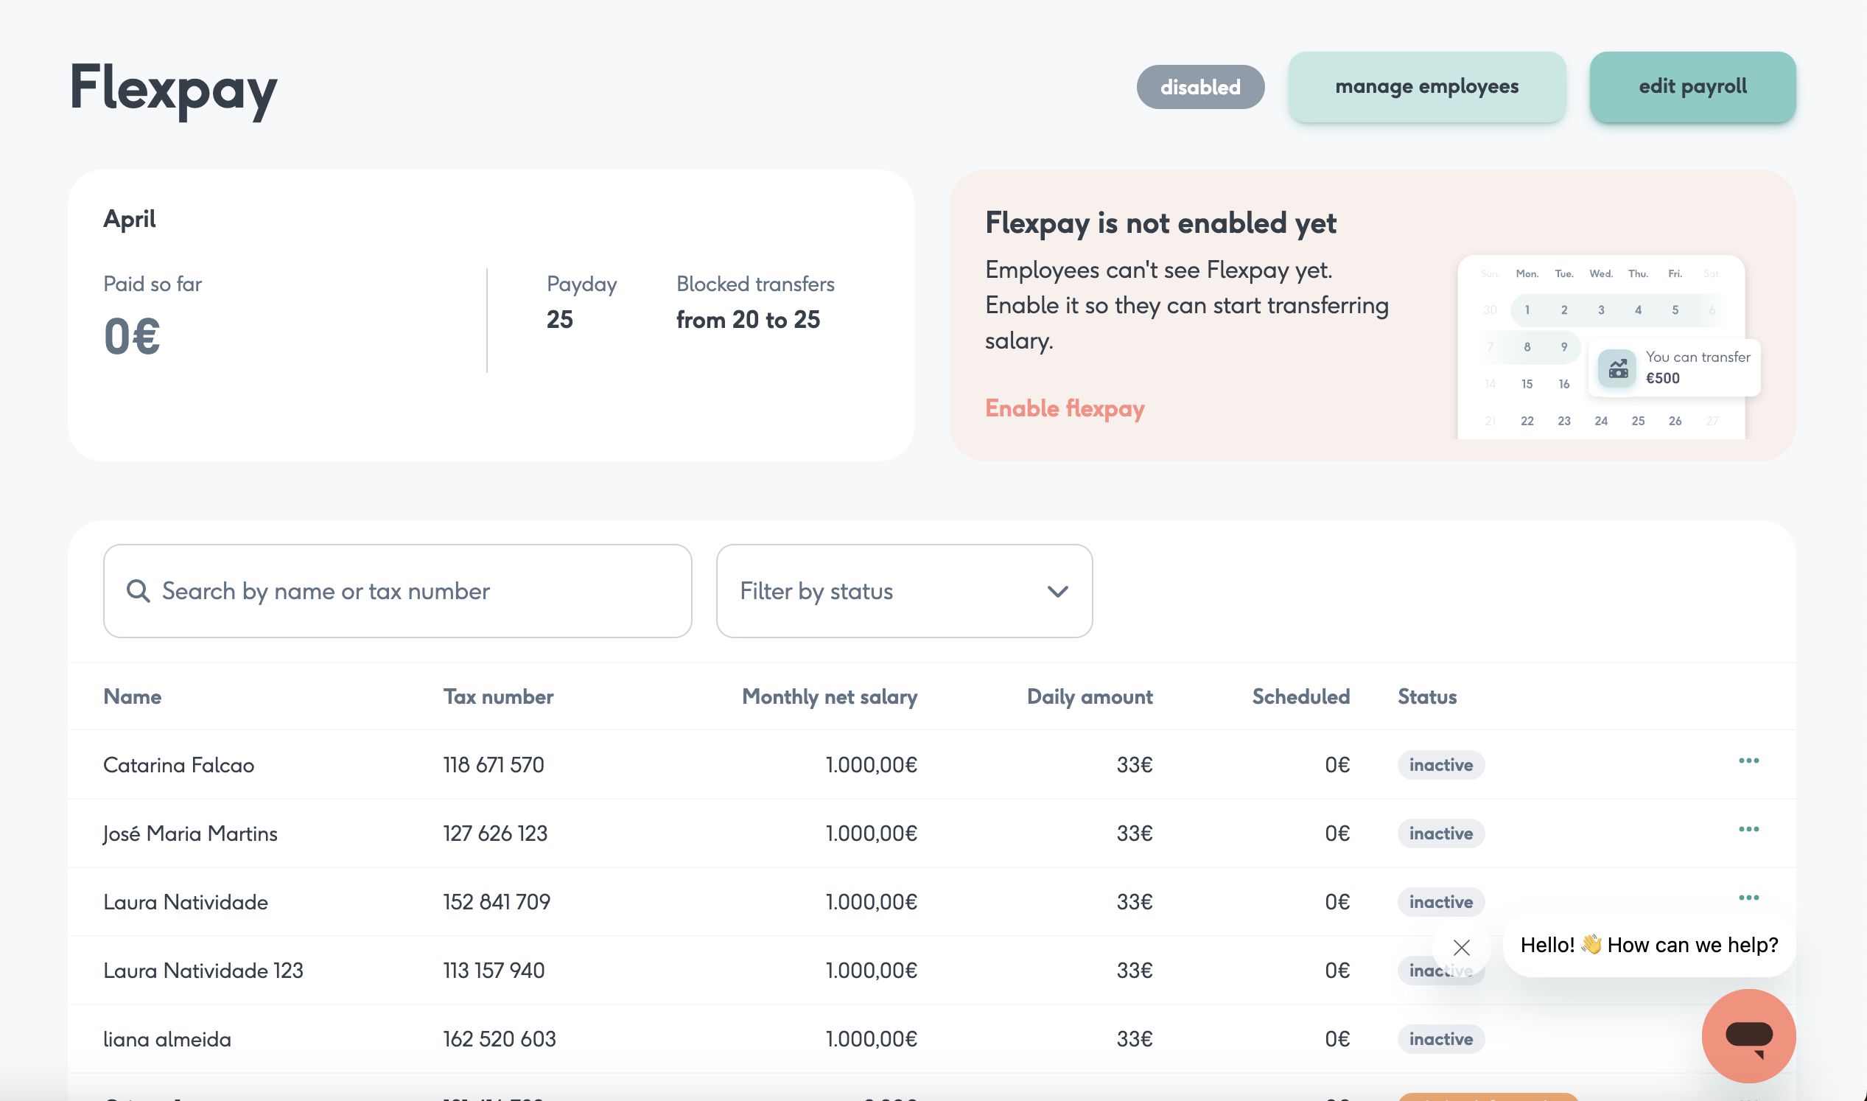Viewport: 1867px width, 1101px height.
Task: Open more options for José Maria Martins
Action: click(1748, 829)
